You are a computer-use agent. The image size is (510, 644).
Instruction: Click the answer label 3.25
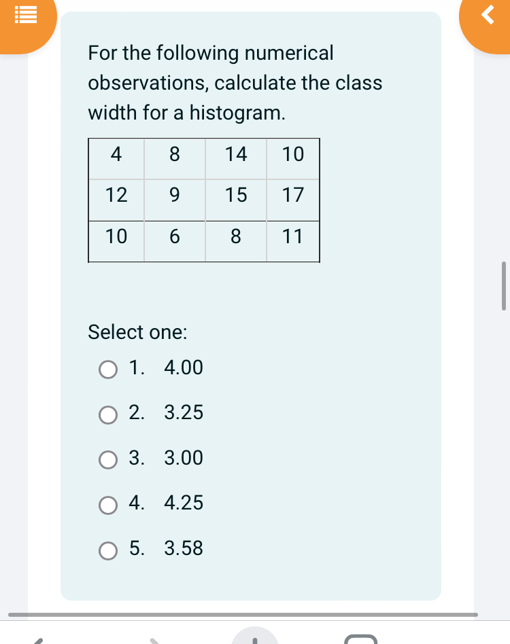point(183,413)
